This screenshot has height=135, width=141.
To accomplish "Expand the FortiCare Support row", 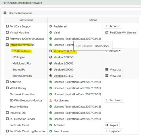I will [x=7, y=26].
